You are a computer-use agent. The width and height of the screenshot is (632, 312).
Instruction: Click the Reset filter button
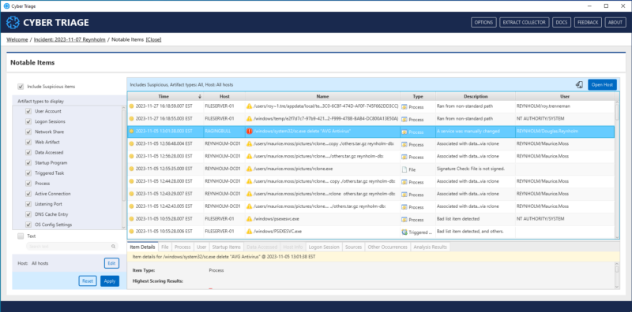[88, 281]
